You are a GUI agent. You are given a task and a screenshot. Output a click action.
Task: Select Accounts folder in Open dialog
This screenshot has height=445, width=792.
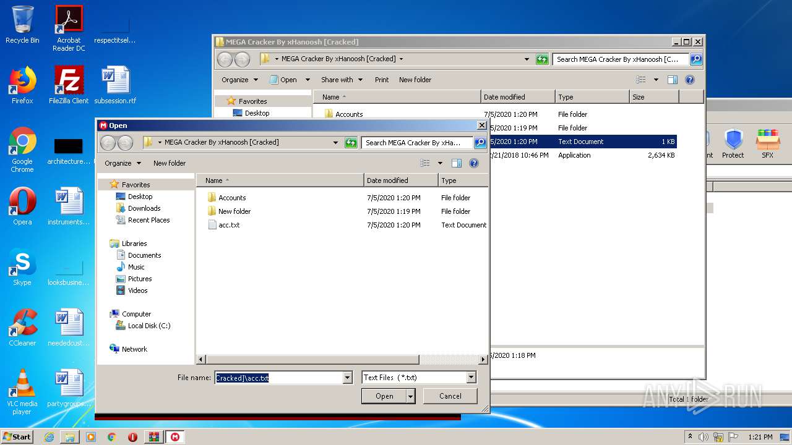[232, 198]
